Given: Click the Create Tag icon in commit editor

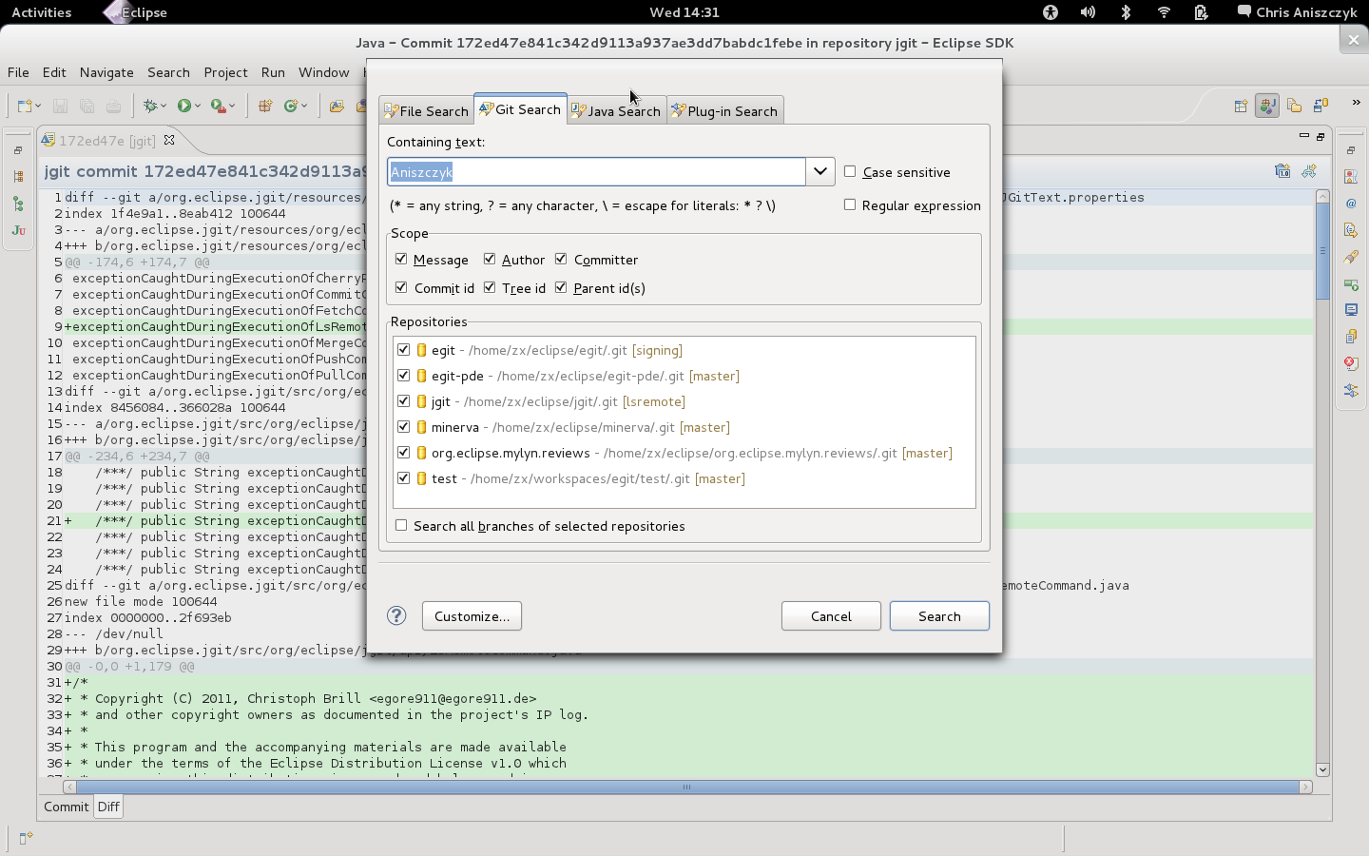Looking at the screenshot, I should 1282,171.
